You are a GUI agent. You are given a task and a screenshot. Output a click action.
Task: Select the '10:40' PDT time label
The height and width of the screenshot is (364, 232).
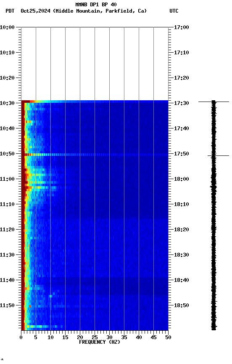click(x=7, y=128)
